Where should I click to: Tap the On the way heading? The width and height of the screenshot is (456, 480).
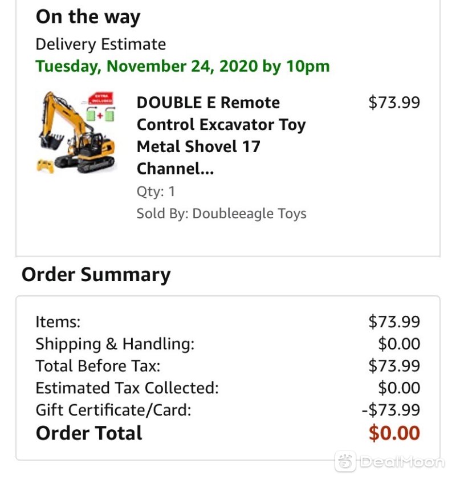click(x=88, y=17)
